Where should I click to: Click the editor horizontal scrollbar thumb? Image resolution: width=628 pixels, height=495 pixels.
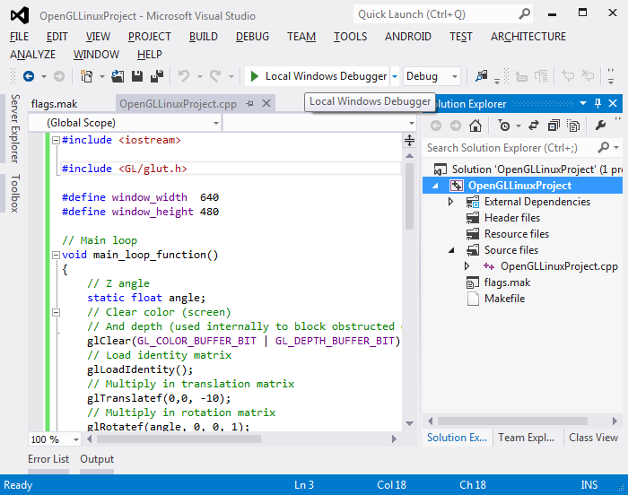pyautogui.click(x=179, y=439)
